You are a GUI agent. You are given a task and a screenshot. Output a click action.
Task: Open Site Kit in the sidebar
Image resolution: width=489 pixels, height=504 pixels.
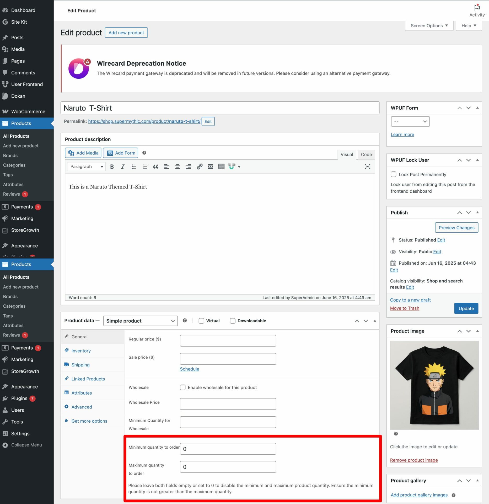pos(19,22)
